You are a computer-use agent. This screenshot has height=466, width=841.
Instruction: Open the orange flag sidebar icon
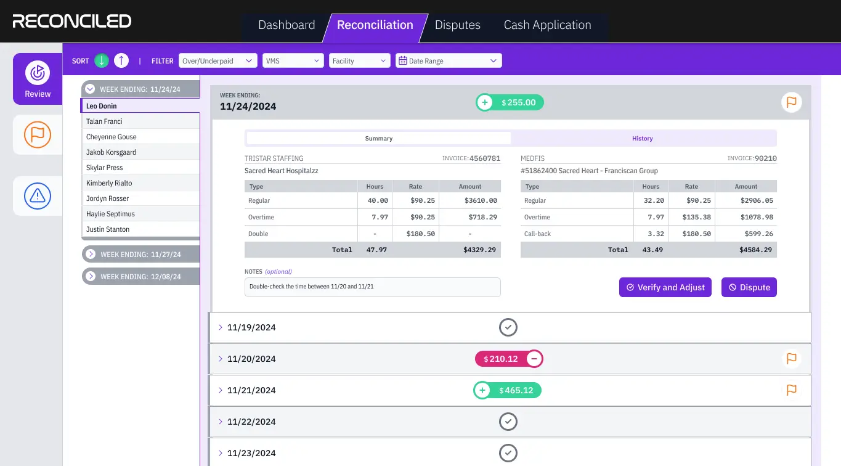38,134
